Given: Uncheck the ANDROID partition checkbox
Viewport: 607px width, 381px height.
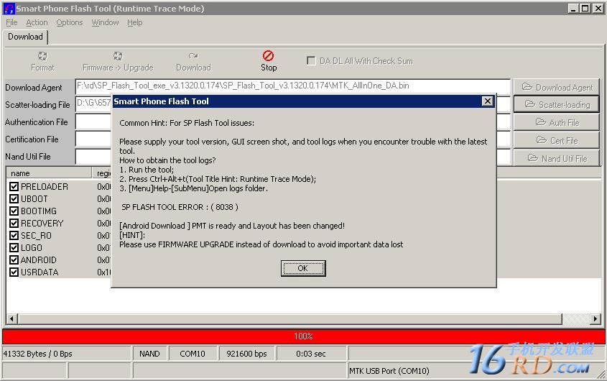Looking at the screenshot, I should click(x=14, y=260).
